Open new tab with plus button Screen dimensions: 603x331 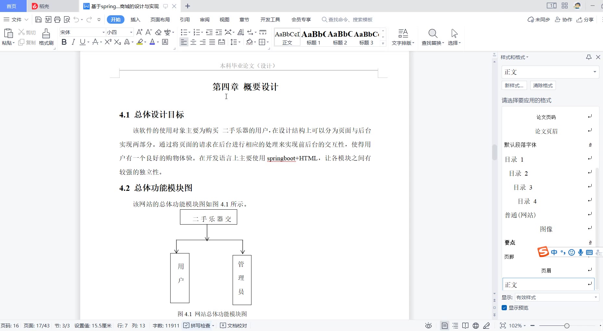(x=187, y=6)
